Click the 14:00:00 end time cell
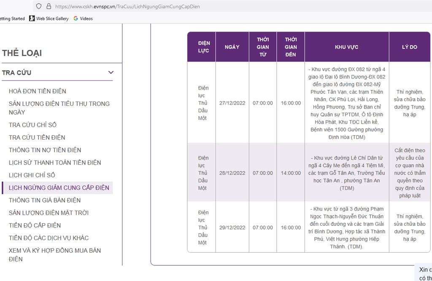Screen dimensions: 432x281 pyautogui.click(x=291, y=173)
